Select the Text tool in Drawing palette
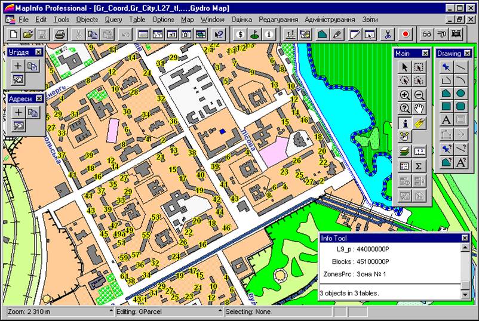 [446, 121]
